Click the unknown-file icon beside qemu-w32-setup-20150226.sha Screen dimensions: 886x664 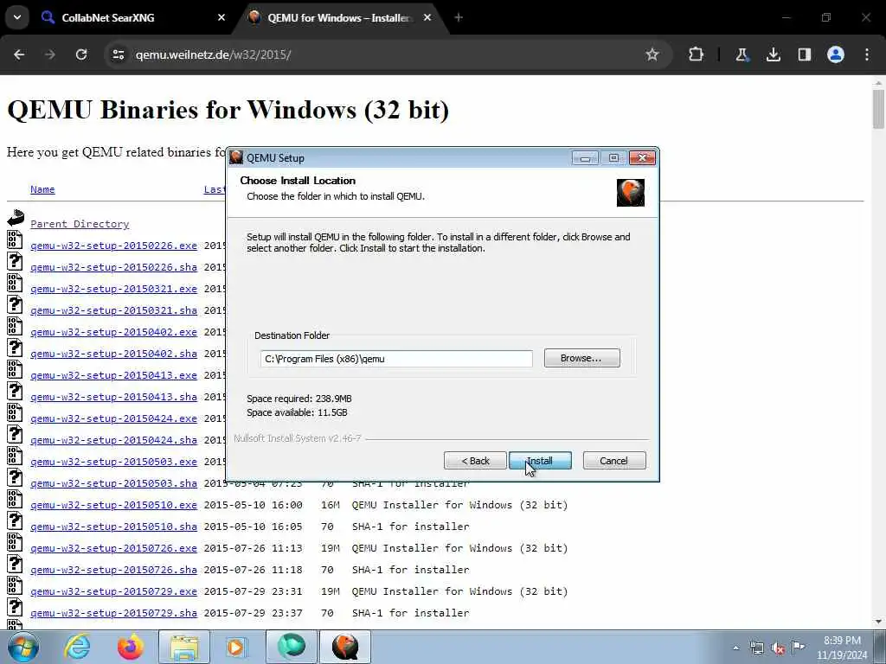(x=15, y=261)
